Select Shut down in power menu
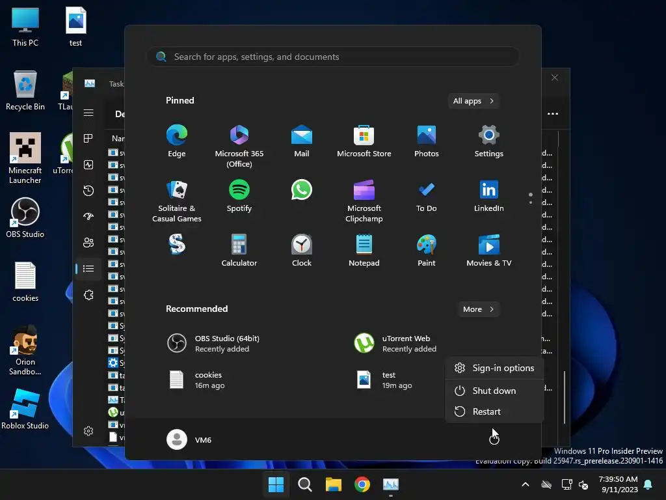The height and width of the screenshot is (500, 666). 494,391
